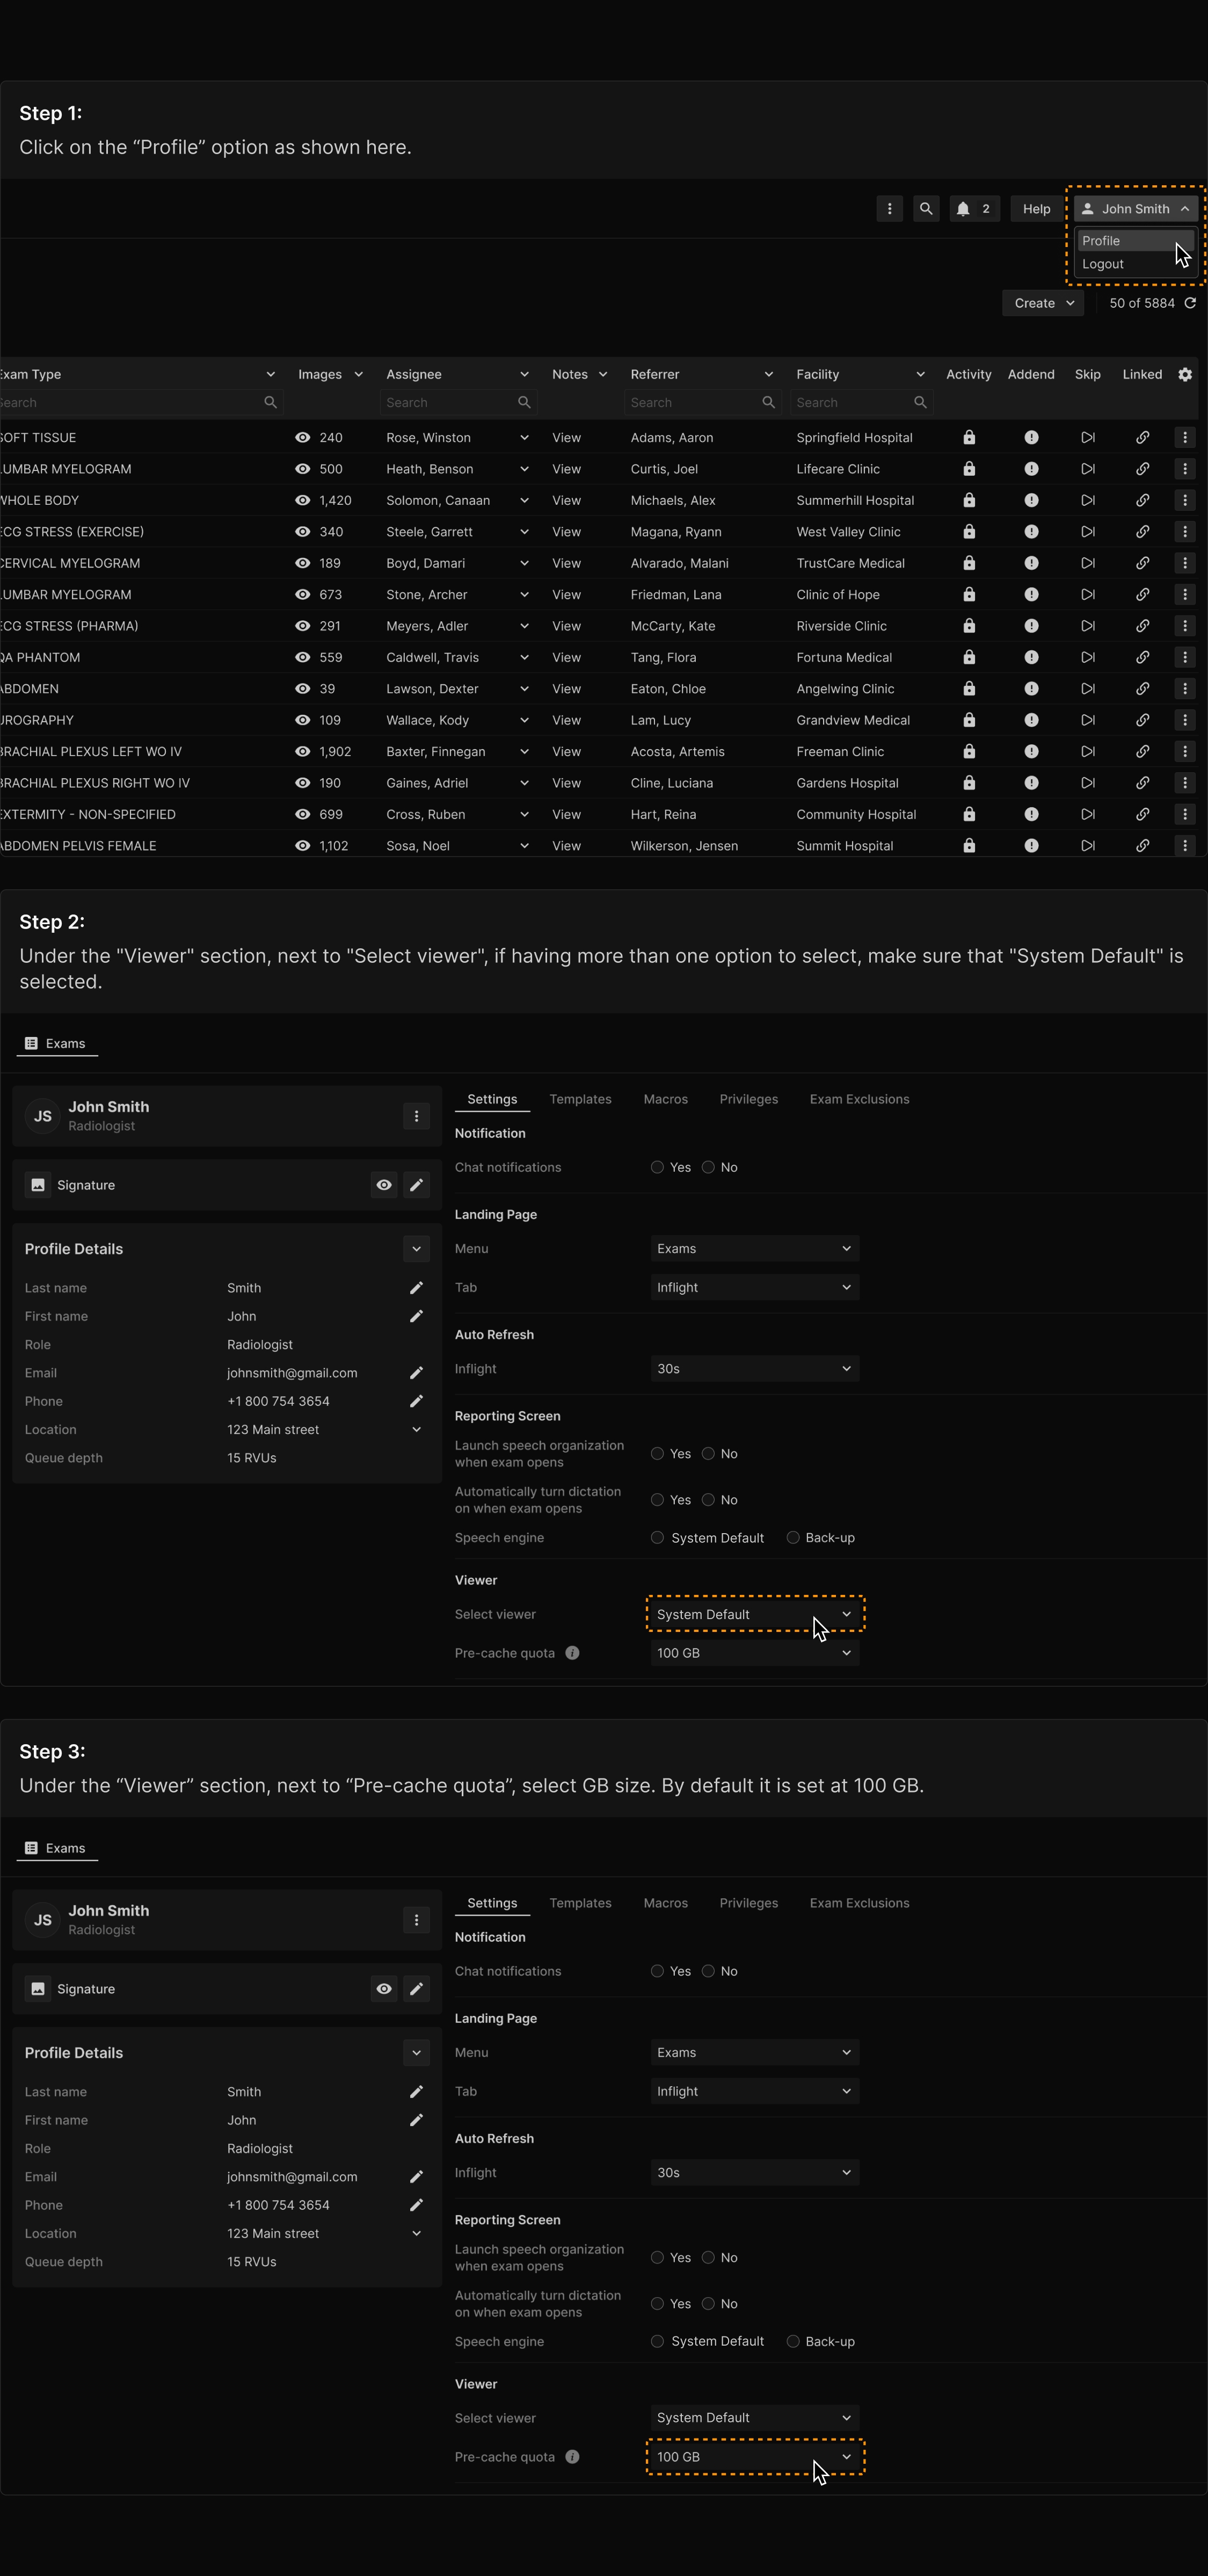The image size is (1208, 2576).
Task: Edit the Signature with the pencil in Step 2
Action: click(x=417, y=1185)
